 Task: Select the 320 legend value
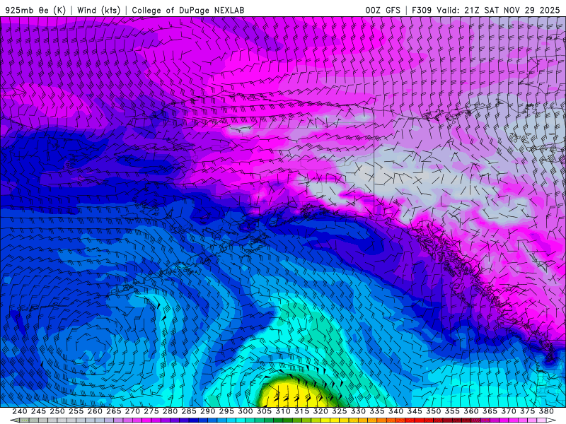tap(320, 411)
